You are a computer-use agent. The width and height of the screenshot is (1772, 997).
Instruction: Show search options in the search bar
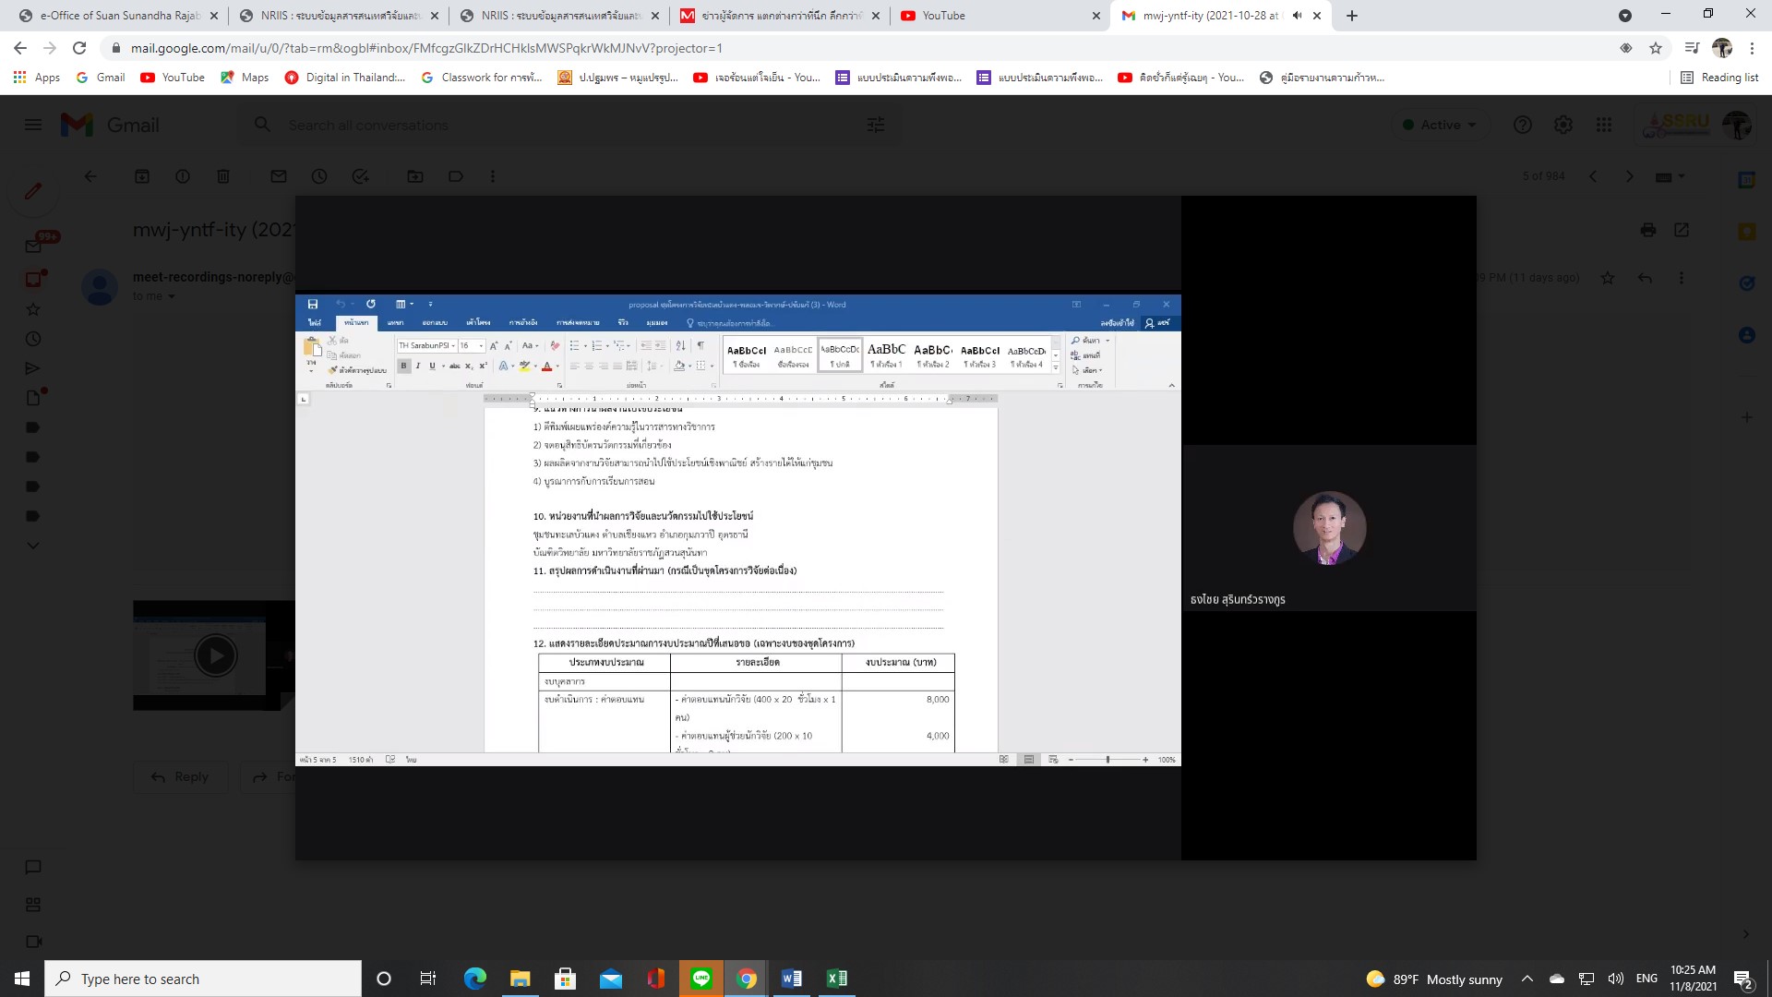tap(876, 125)
